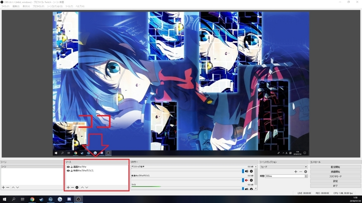Click 録画開始 to start recording
The height and width of the screenshot is (203, 362).
tap(335, 172)
